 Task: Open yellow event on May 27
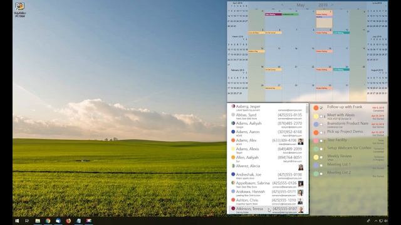point(273,88)
